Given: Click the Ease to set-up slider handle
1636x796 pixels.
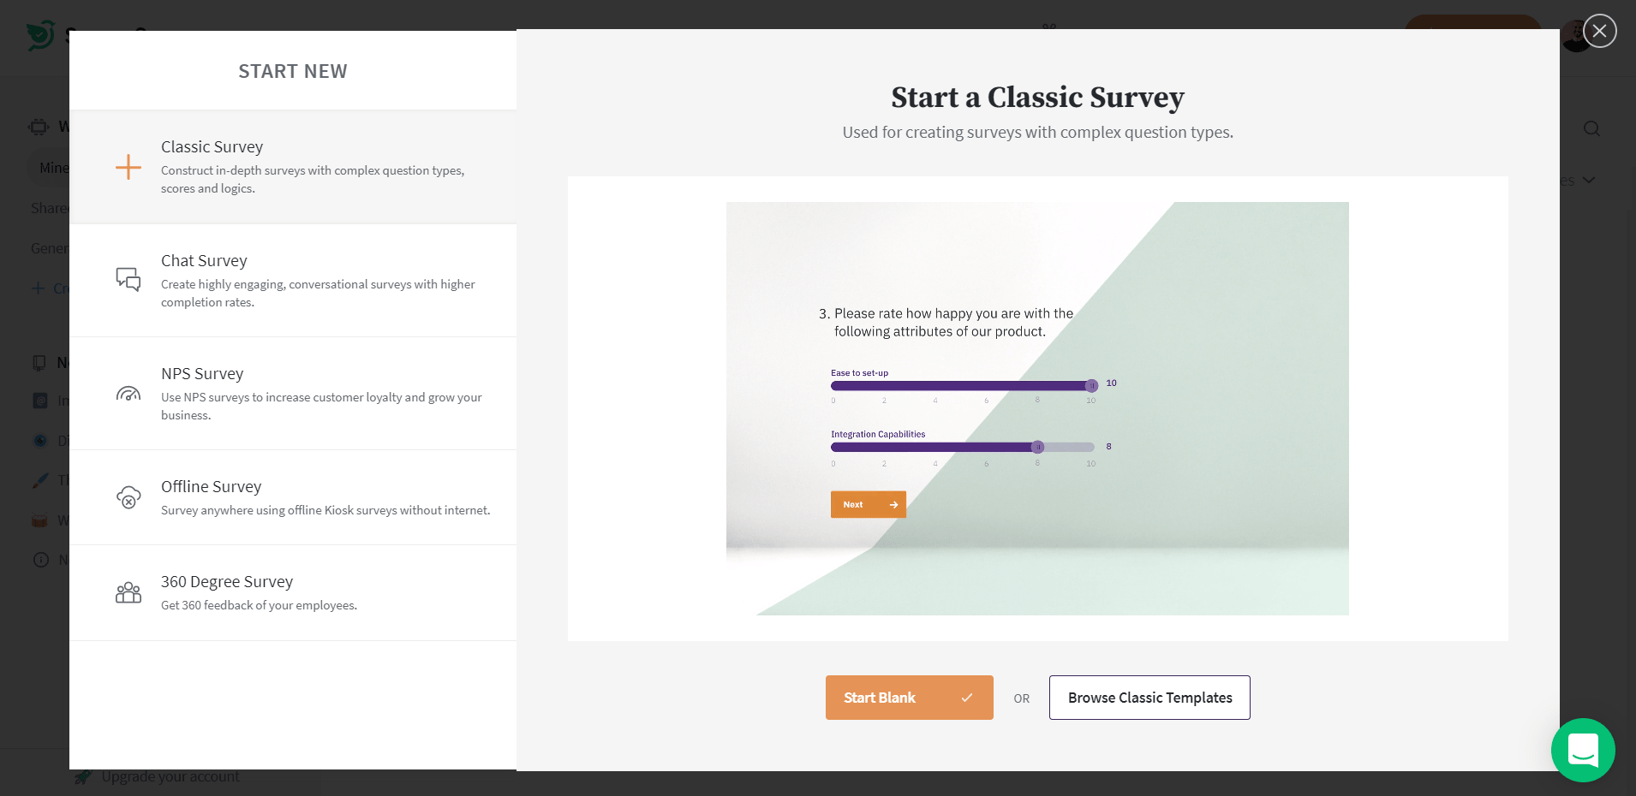Looking at the screenshot, I should tap(1091, 386).
